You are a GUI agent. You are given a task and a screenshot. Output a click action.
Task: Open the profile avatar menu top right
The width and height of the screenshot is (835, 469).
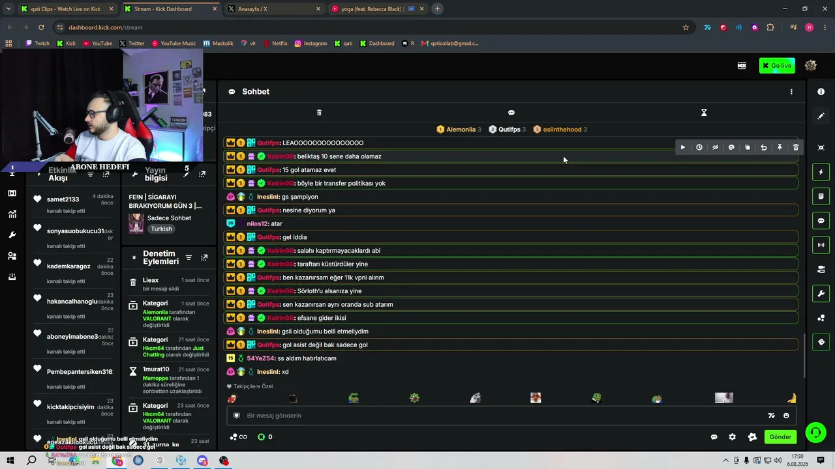coord(811,65)
